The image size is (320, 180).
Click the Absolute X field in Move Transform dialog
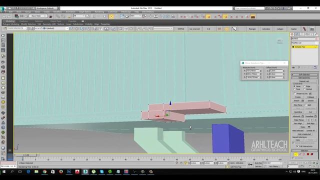coord(252,70)
